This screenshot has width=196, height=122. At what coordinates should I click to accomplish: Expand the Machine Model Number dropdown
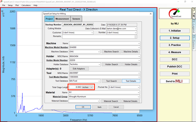pyautogui.click(x=139, y=47)
